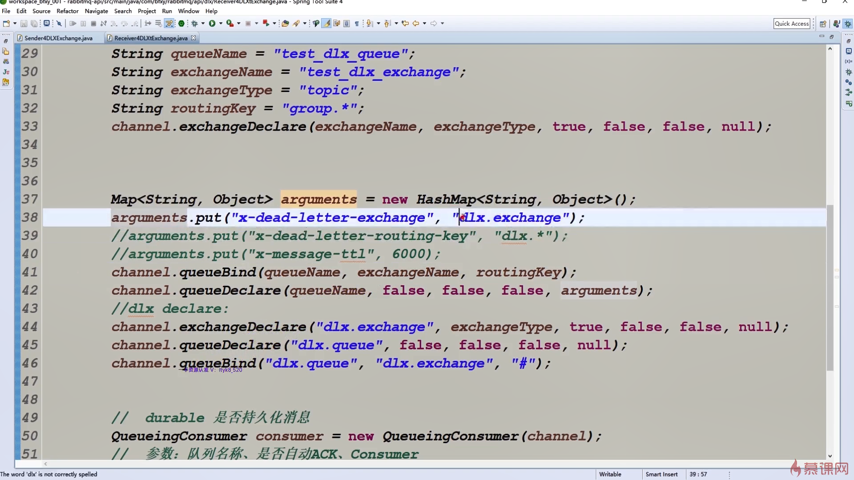Switch to Sender4DLXExchange.java tab
The width and height of the screenshot is (854, 480).
pyautogui.click(x=58, y=38)
